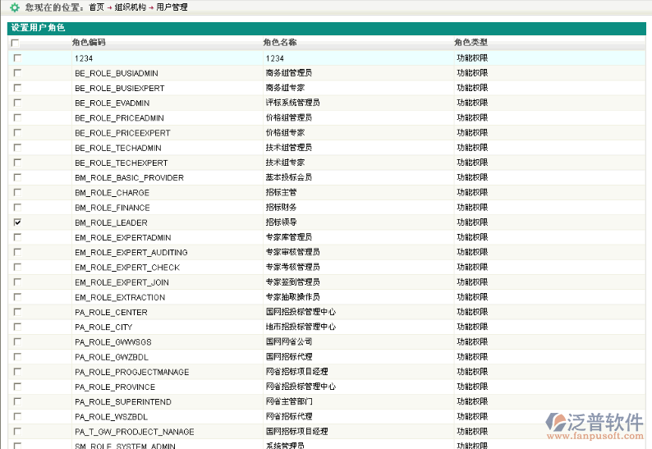This screenshot has width=652, height=449.
Task: Select the role name 国网招标代理
Action: point(289,357)
